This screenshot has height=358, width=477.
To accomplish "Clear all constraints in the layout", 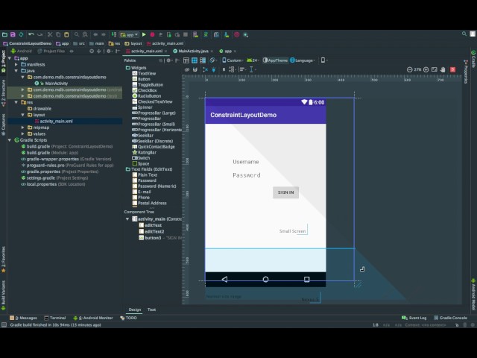I will (206, 69).
